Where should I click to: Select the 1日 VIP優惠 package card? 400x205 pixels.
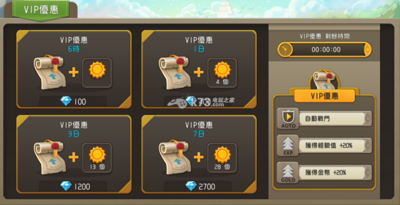pyautogui.click(x=199, y=69)
